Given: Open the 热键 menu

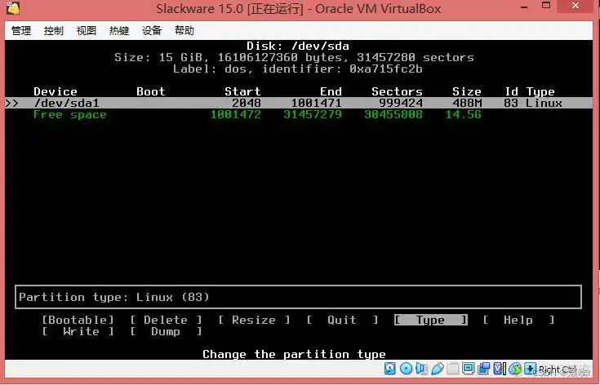Looking at the screenshot, I should 119,30.
